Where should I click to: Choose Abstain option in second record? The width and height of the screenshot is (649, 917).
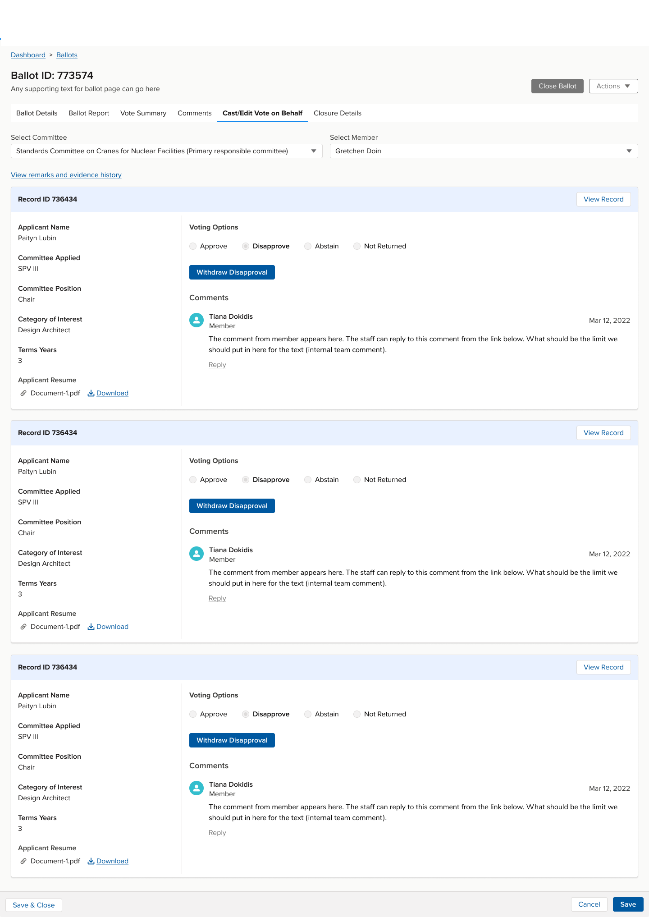point(308,480)
